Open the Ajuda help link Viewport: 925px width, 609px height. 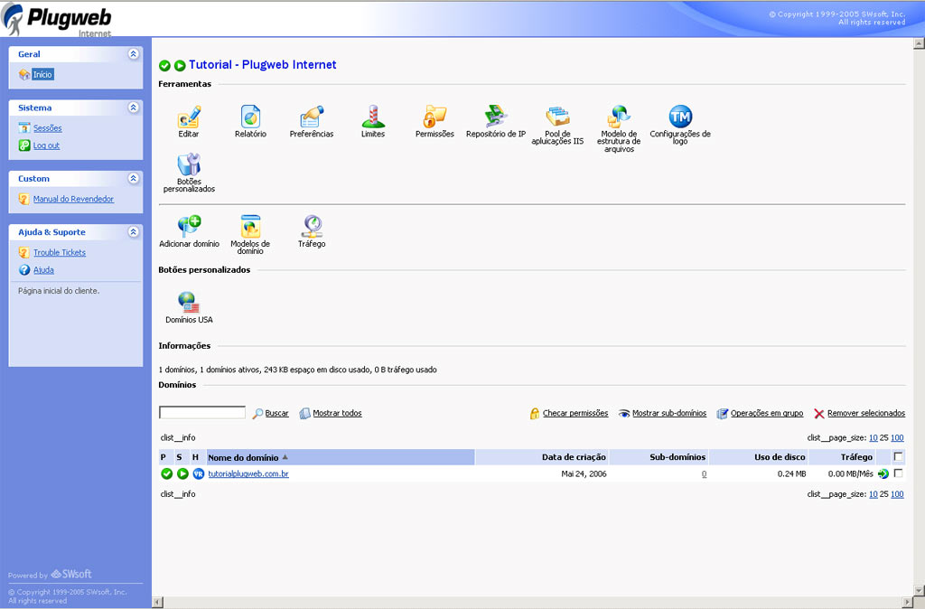coord(43,270)
